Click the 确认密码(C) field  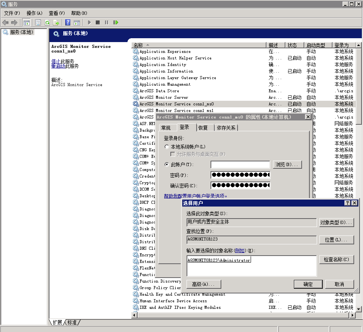coord(240,185)
